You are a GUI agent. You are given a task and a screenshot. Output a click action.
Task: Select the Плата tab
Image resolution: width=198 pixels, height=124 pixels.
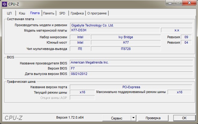click(x=35, y=13)
